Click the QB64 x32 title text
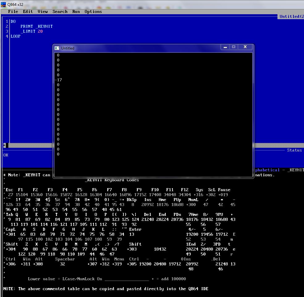 click(x=15, y=4)
